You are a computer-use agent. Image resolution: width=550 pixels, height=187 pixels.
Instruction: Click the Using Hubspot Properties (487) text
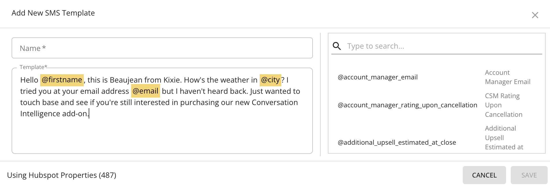62,175
